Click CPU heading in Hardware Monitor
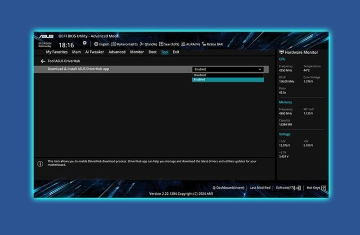Image resolution: width=360 pixels, height=235 pixels. pos(282,59)
